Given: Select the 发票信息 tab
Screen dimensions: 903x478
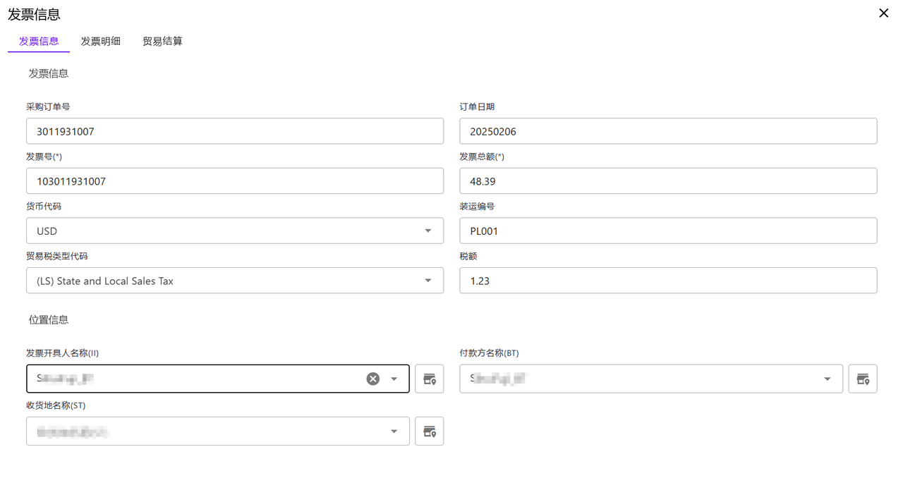Looking at the screenshot, I should (39, 42).
